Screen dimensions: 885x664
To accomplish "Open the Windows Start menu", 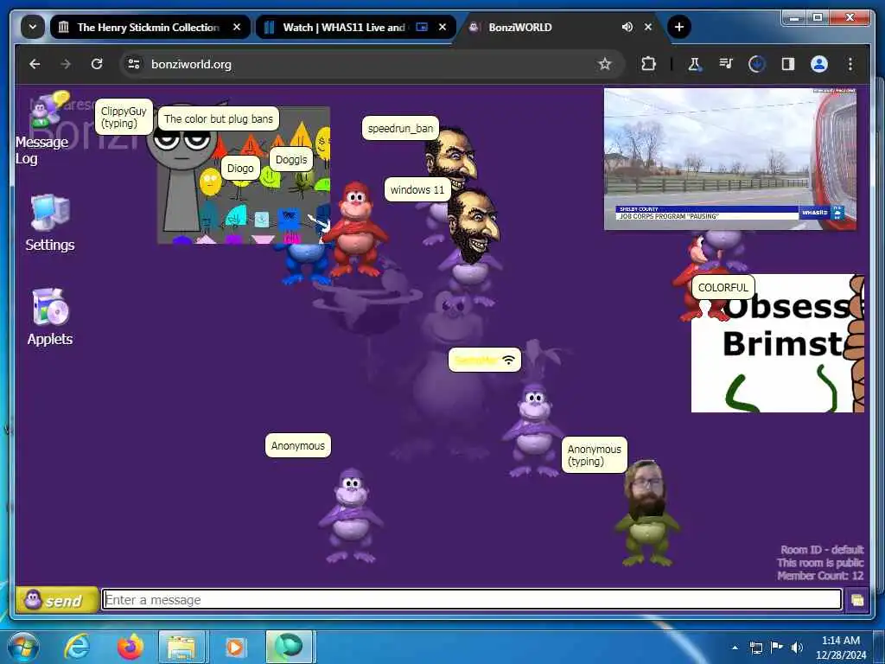I will (22, 647).
